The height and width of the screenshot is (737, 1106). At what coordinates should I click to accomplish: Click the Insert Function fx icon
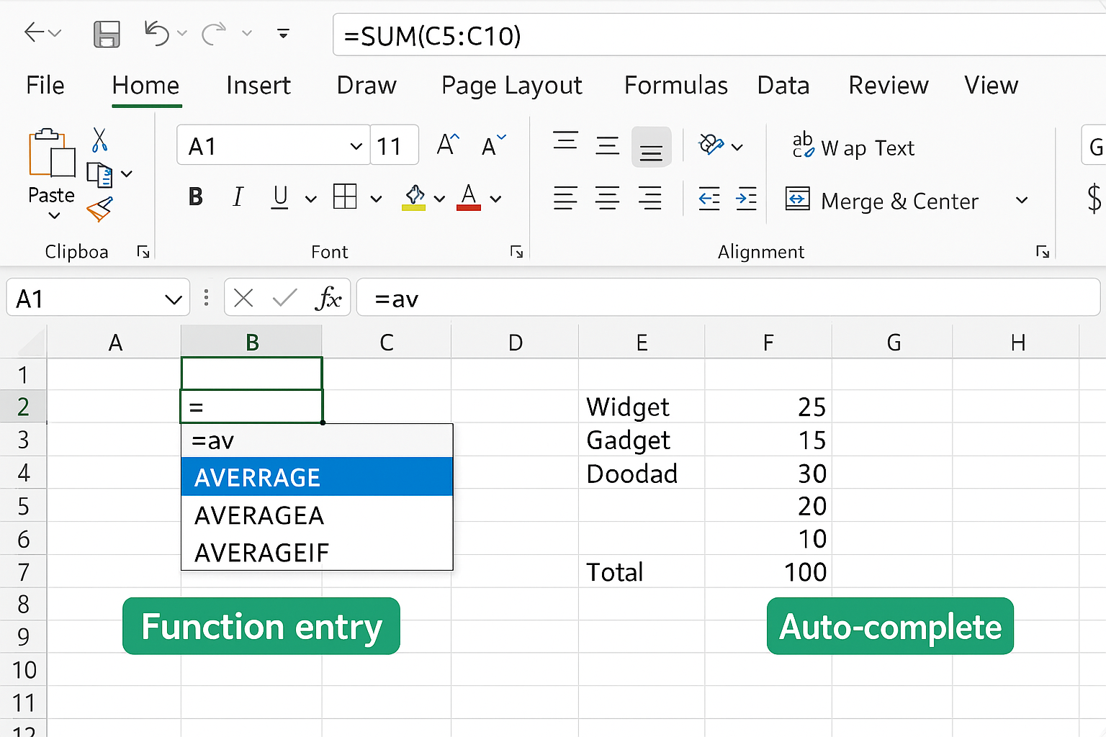pos(328,298)
